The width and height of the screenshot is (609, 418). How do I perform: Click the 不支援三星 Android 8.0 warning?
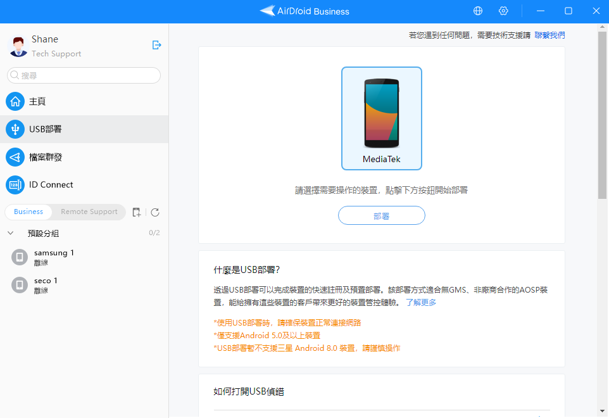(x=307, y=348)
